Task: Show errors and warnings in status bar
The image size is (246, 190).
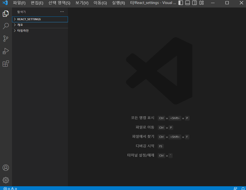Action: point(10,189)
